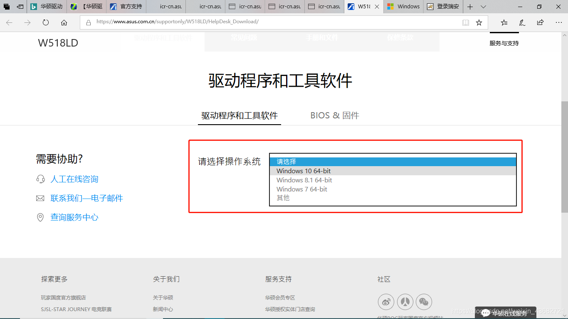568x319 pixels.
Task: Open 华硕授权实体门店查询 link
Action: pyautogui.click(x=290, y=309)
